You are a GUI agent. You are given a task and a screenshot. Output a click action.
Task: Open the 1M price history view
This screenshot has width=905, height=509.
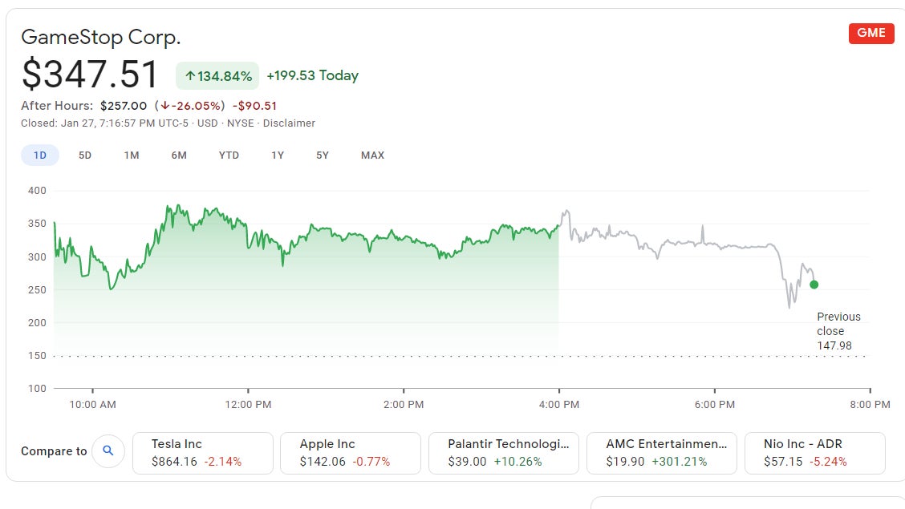[x=132, y=155]
